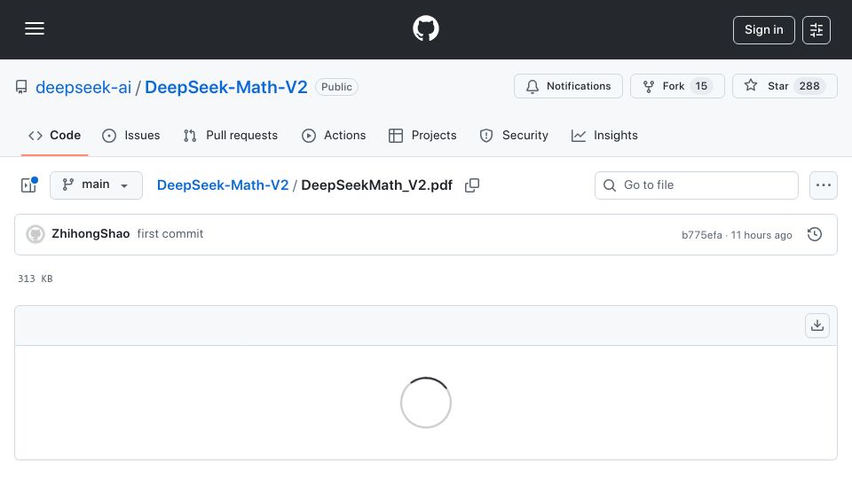The image size is (852, 479).
Task: Open the Actions tab
Action: click(334, 135)
